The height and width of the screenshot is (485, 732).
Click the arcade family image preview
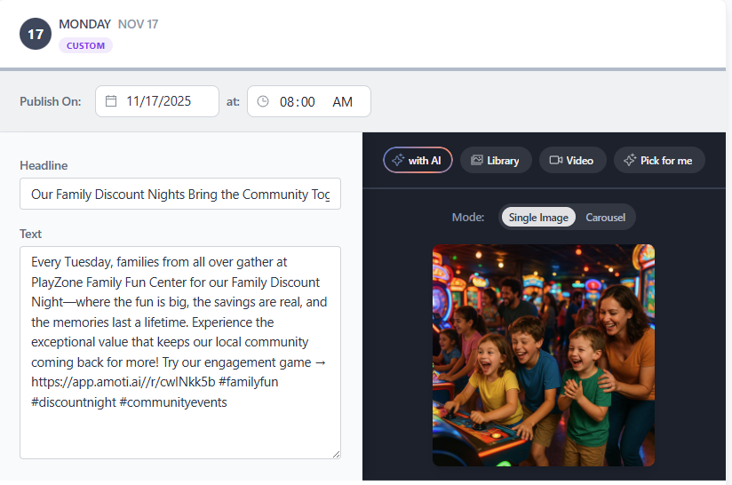coord(543,355)
